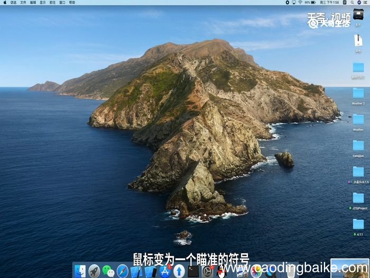Open the Wi-Fi status menu
Viewport: 370px width, 278px height.
coord(300,2)
